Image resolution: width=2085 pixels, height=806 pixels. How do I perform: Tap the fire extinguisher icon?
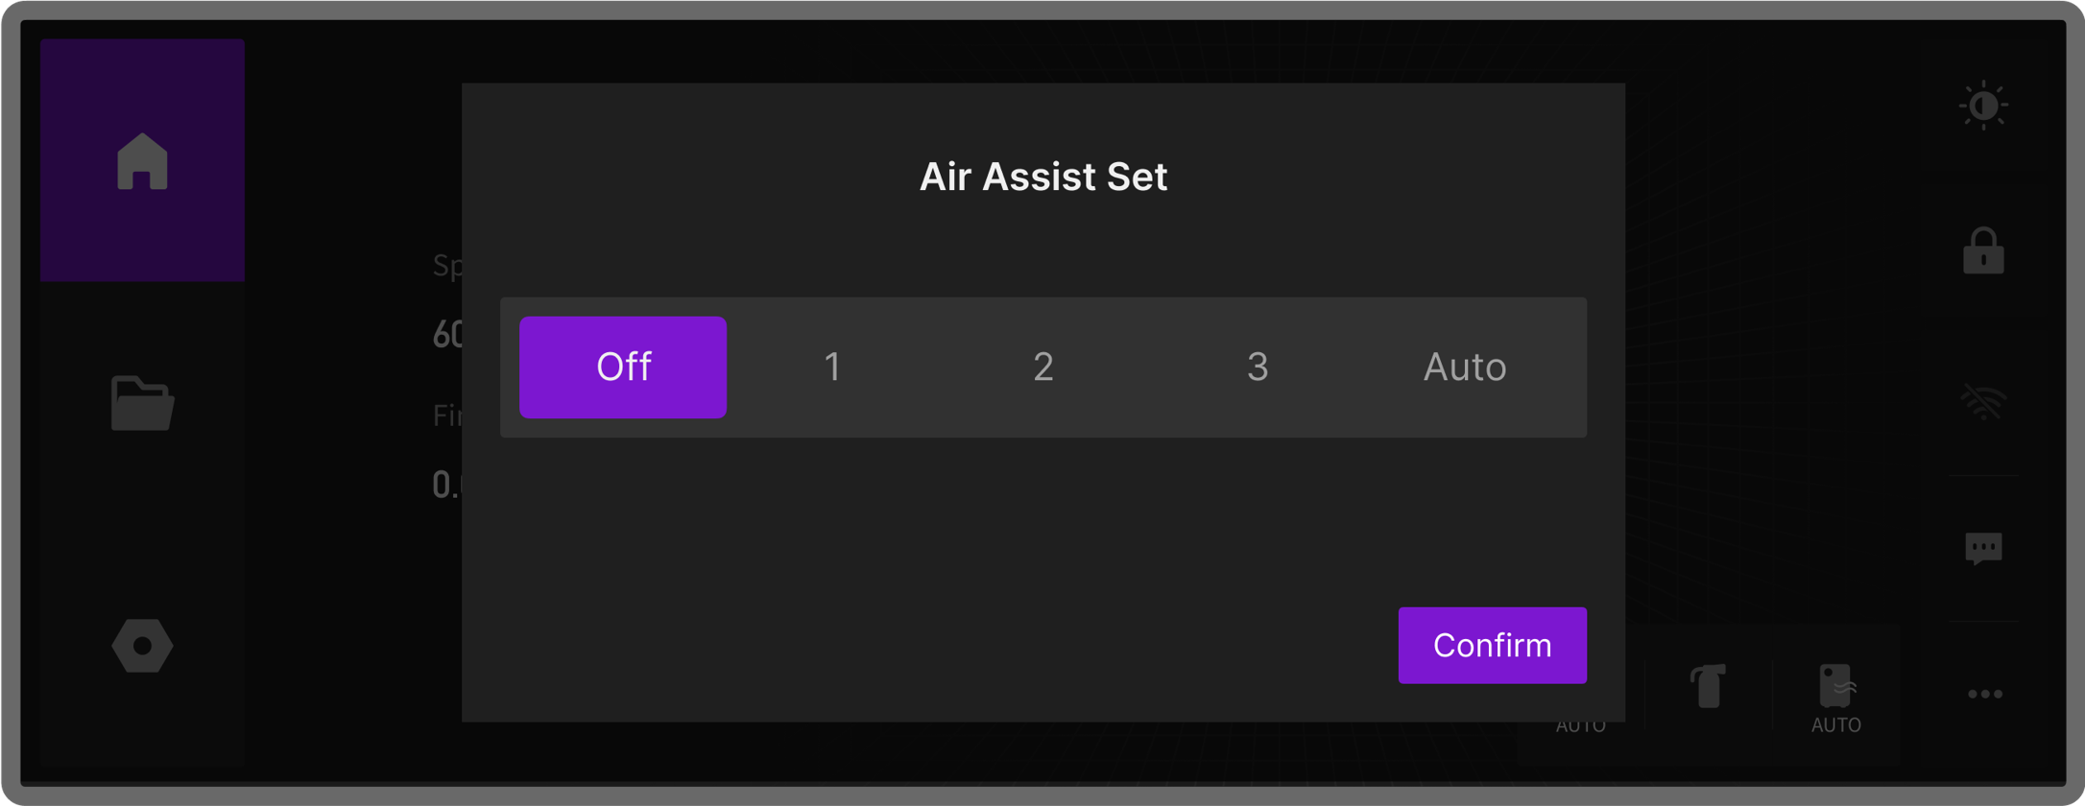click(x=1709, y=687)
